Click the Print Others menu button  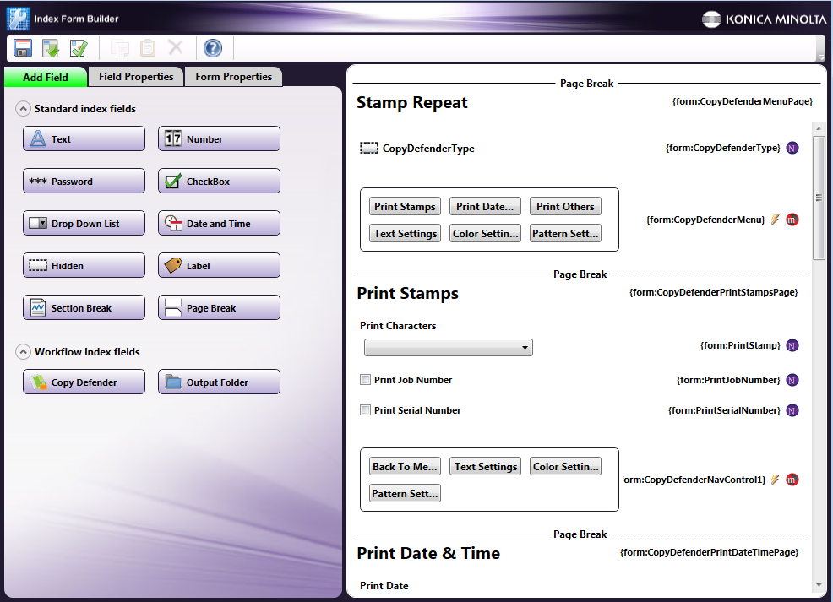point(565,207)
